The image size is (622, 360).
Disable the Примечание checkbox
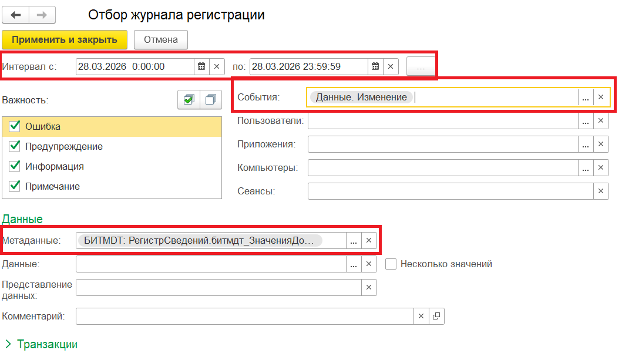coord(15,186)
